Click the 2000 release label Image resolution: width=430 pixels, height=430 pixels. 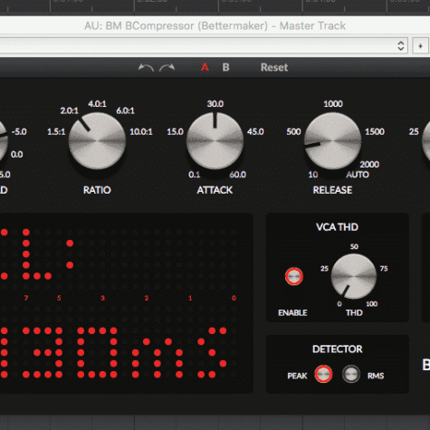point(369,165)
